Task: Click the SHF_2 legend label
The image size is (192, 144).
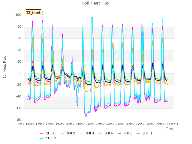Action: (x=51, y=138)
